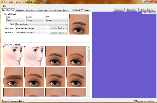Click the Mesh Name text field
Screen dimensions: 157x103
tap(32, 28)
